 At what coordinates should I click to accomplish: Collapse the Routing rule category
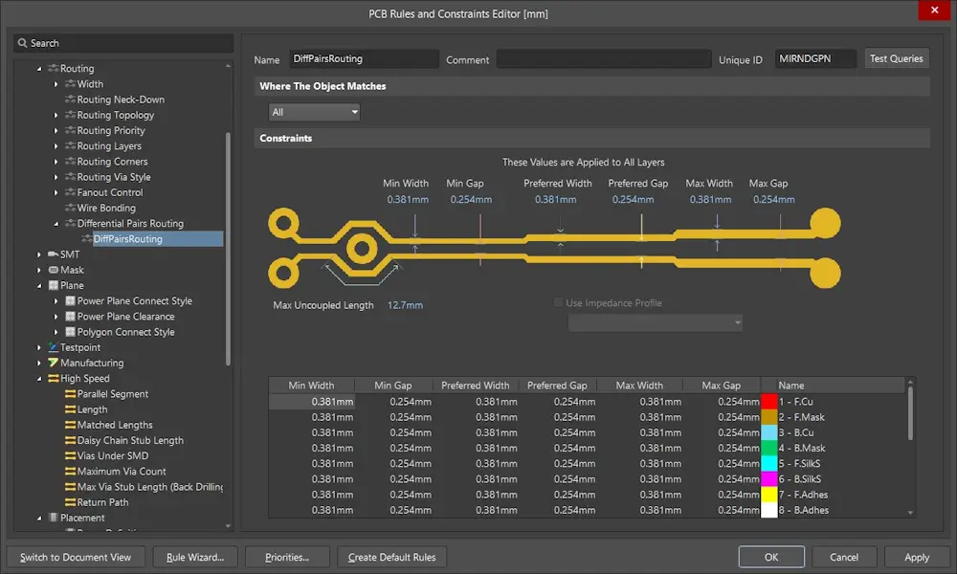coord(39,69)
